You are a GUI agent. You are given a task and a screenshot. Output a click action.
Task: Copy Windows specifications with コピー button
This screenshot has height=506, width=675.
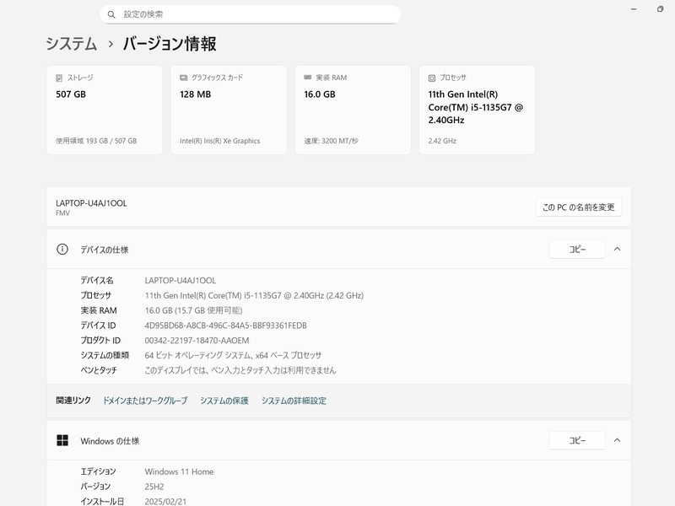coord(577,440)
